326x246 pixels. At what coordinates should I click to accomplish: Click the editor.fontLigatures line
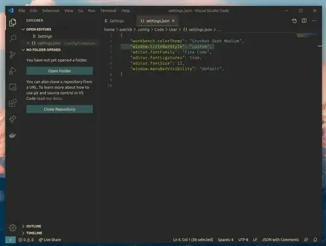[165, 58]
